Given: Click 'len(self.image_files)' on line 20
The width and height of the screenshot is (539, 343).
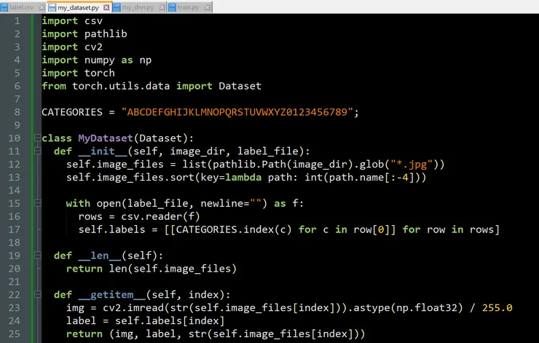Looking at the screenshot, I should 173,269.
